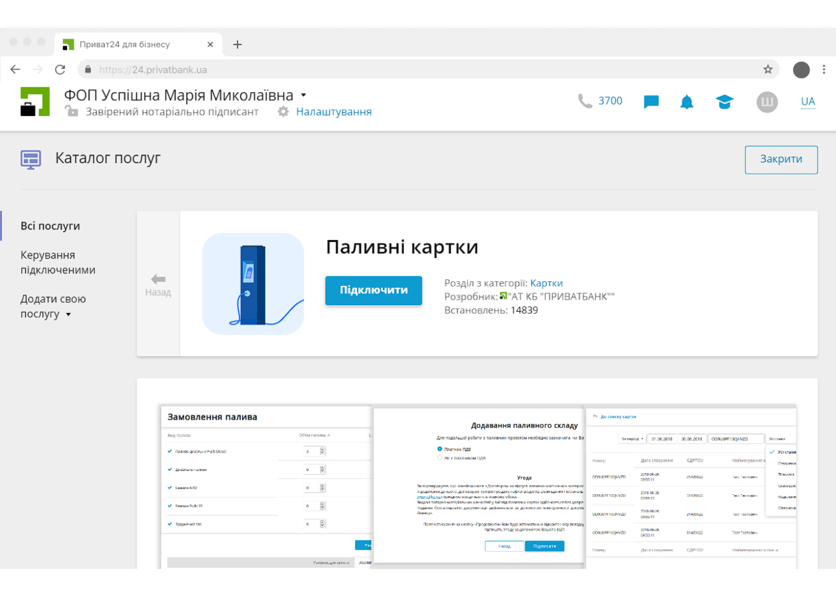Click the chat message icon in header
Screen dimensions: 836x597
pos(651,102)
